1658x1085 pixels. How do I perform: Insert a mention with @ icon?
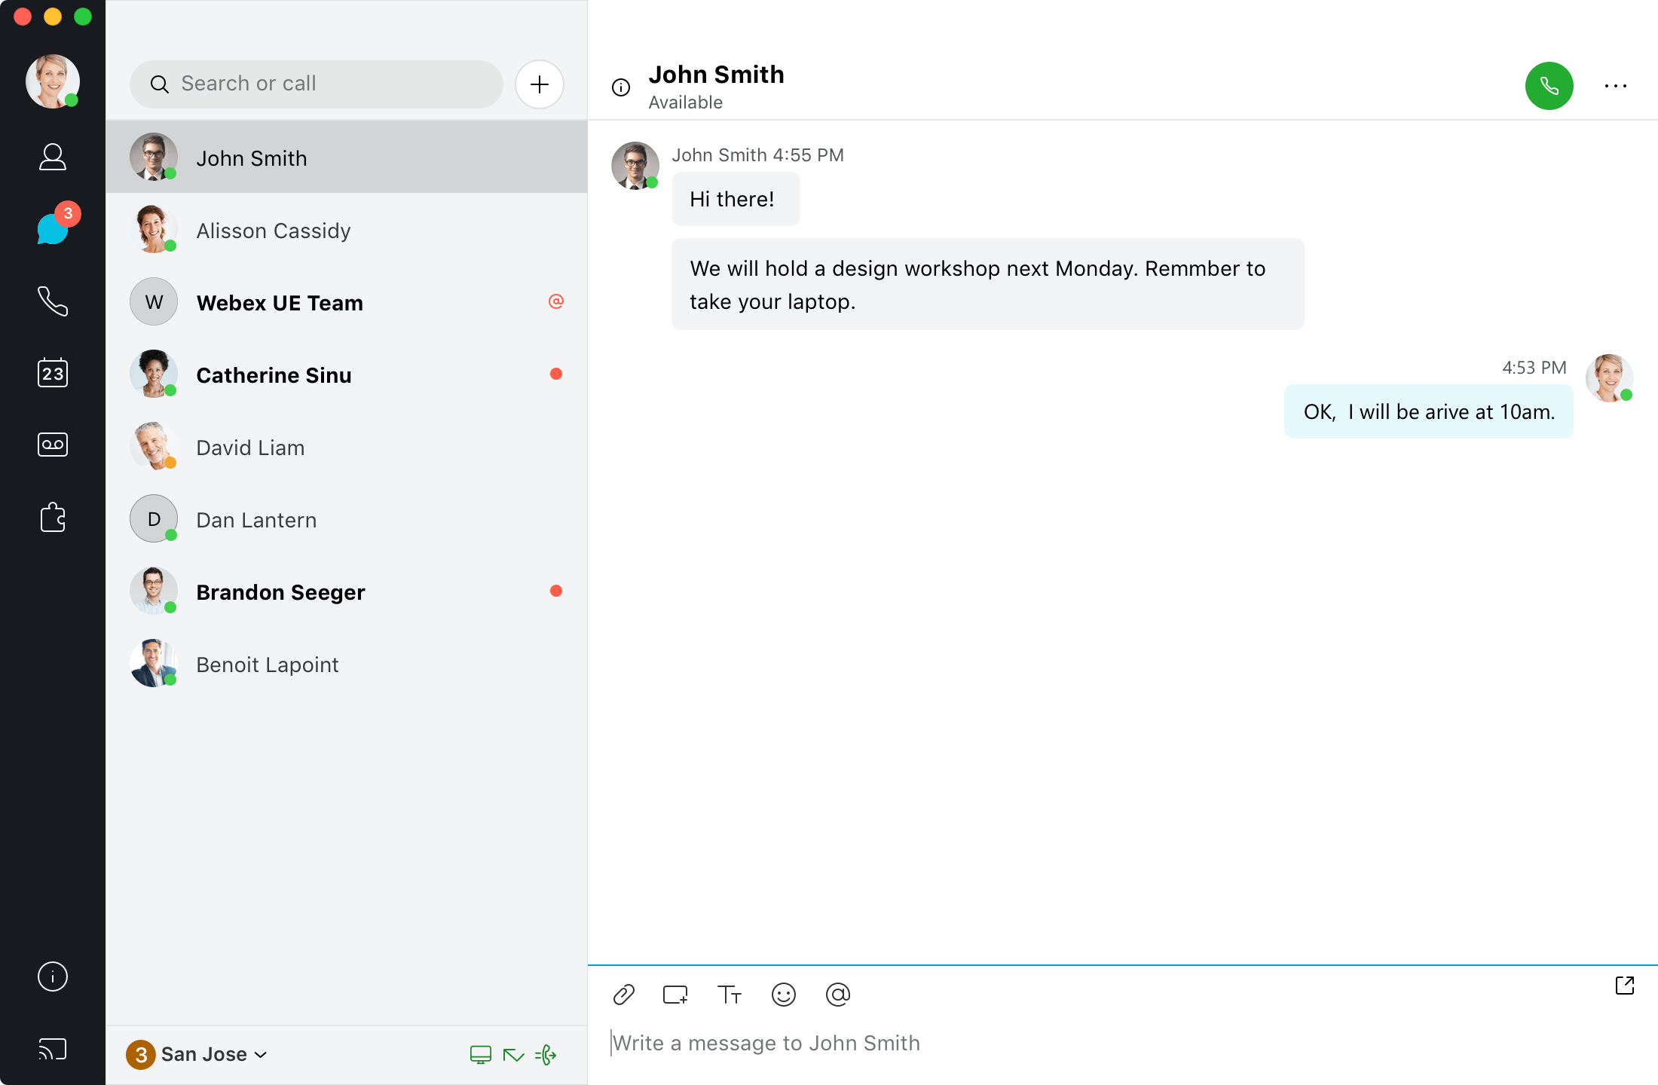pos(838,995)
